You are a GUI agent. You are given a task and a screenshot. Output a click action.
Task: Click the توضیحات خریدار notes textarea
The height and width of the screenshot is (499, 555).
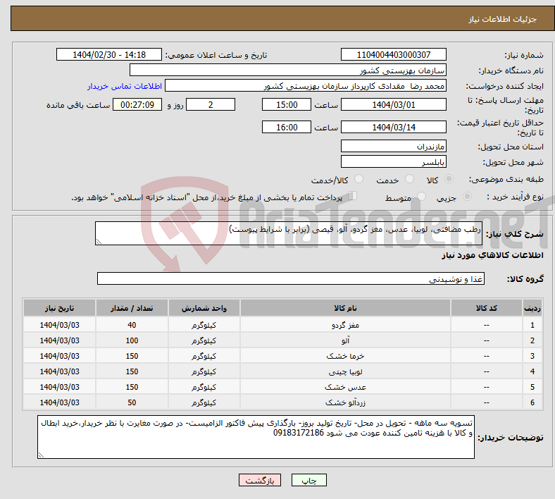pyautogui.click(x=256, y=437)
